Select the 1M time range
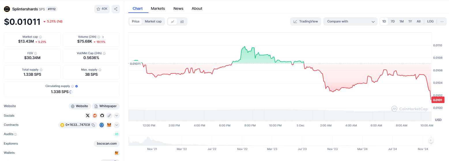 click(401, 21)
